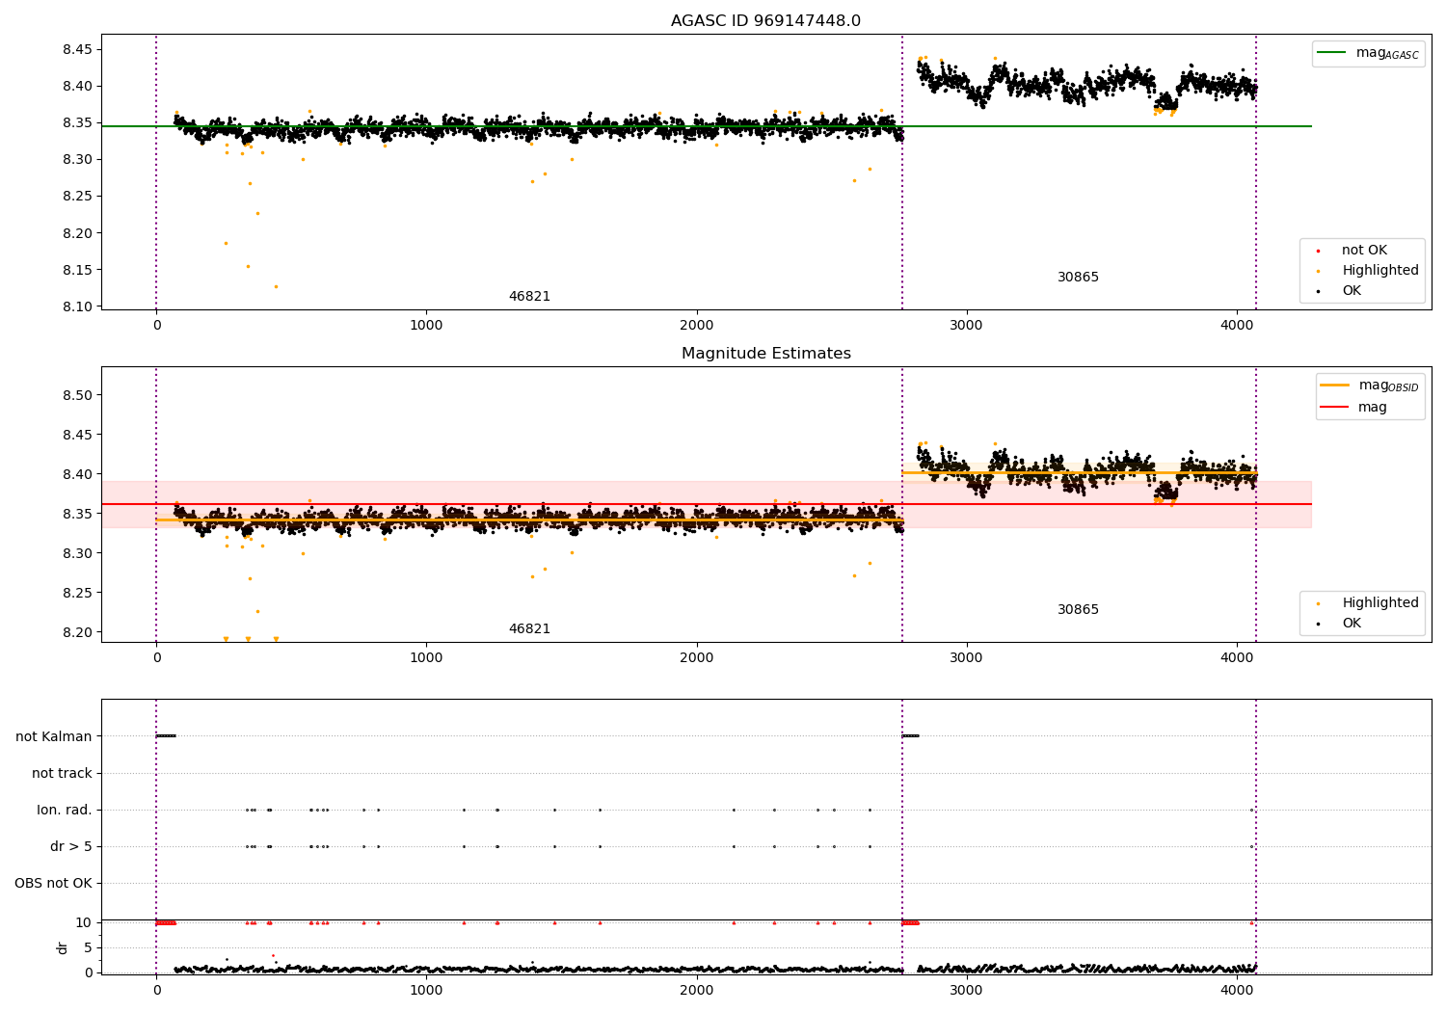
Task: Click the 8.50 y-axis tick label
Action: 77,395
